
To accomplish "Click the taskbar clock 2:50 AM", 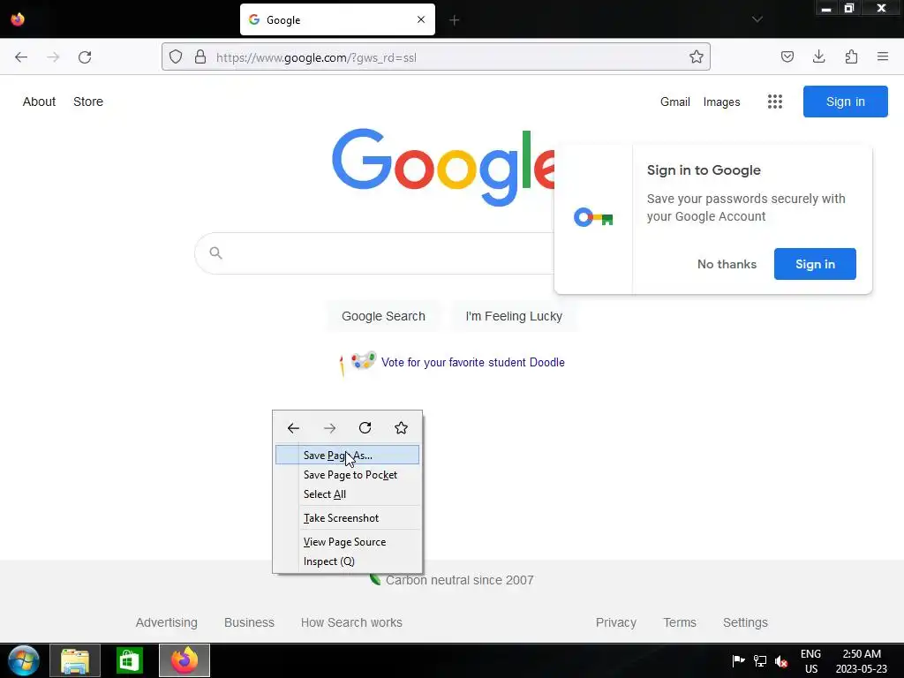I will tap(862, 661).
